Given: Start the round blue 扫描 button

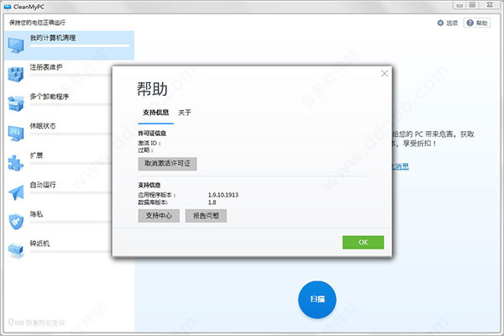Looking at the screenshot, I should (x=318, y=299).
